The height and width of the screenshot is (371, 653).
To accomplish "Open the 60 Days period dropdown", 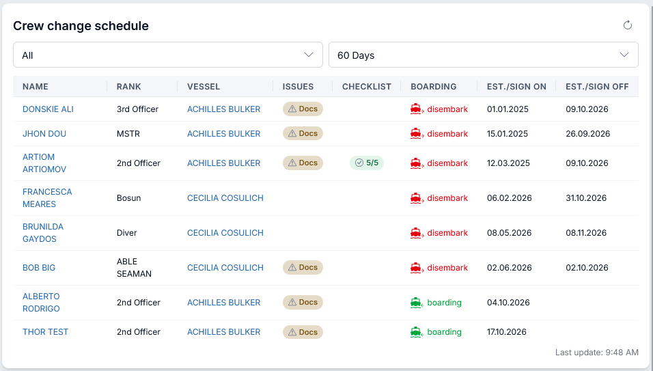I will (x=483, y=55).
